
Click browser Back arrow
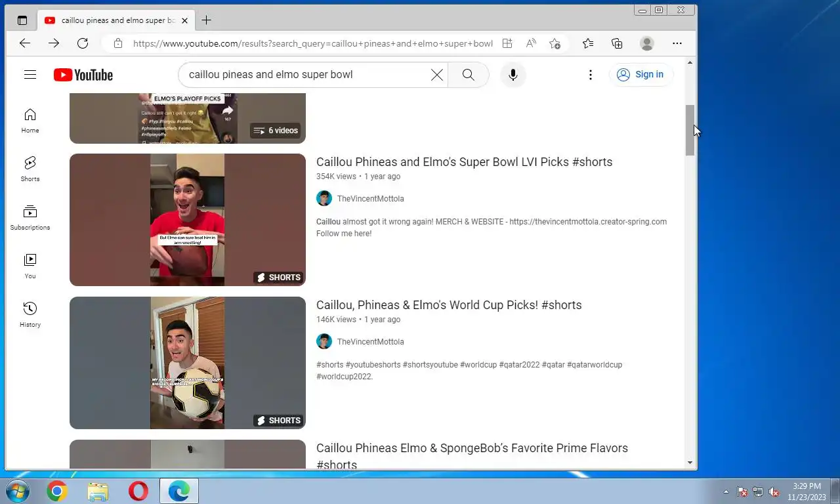(25, 43)
